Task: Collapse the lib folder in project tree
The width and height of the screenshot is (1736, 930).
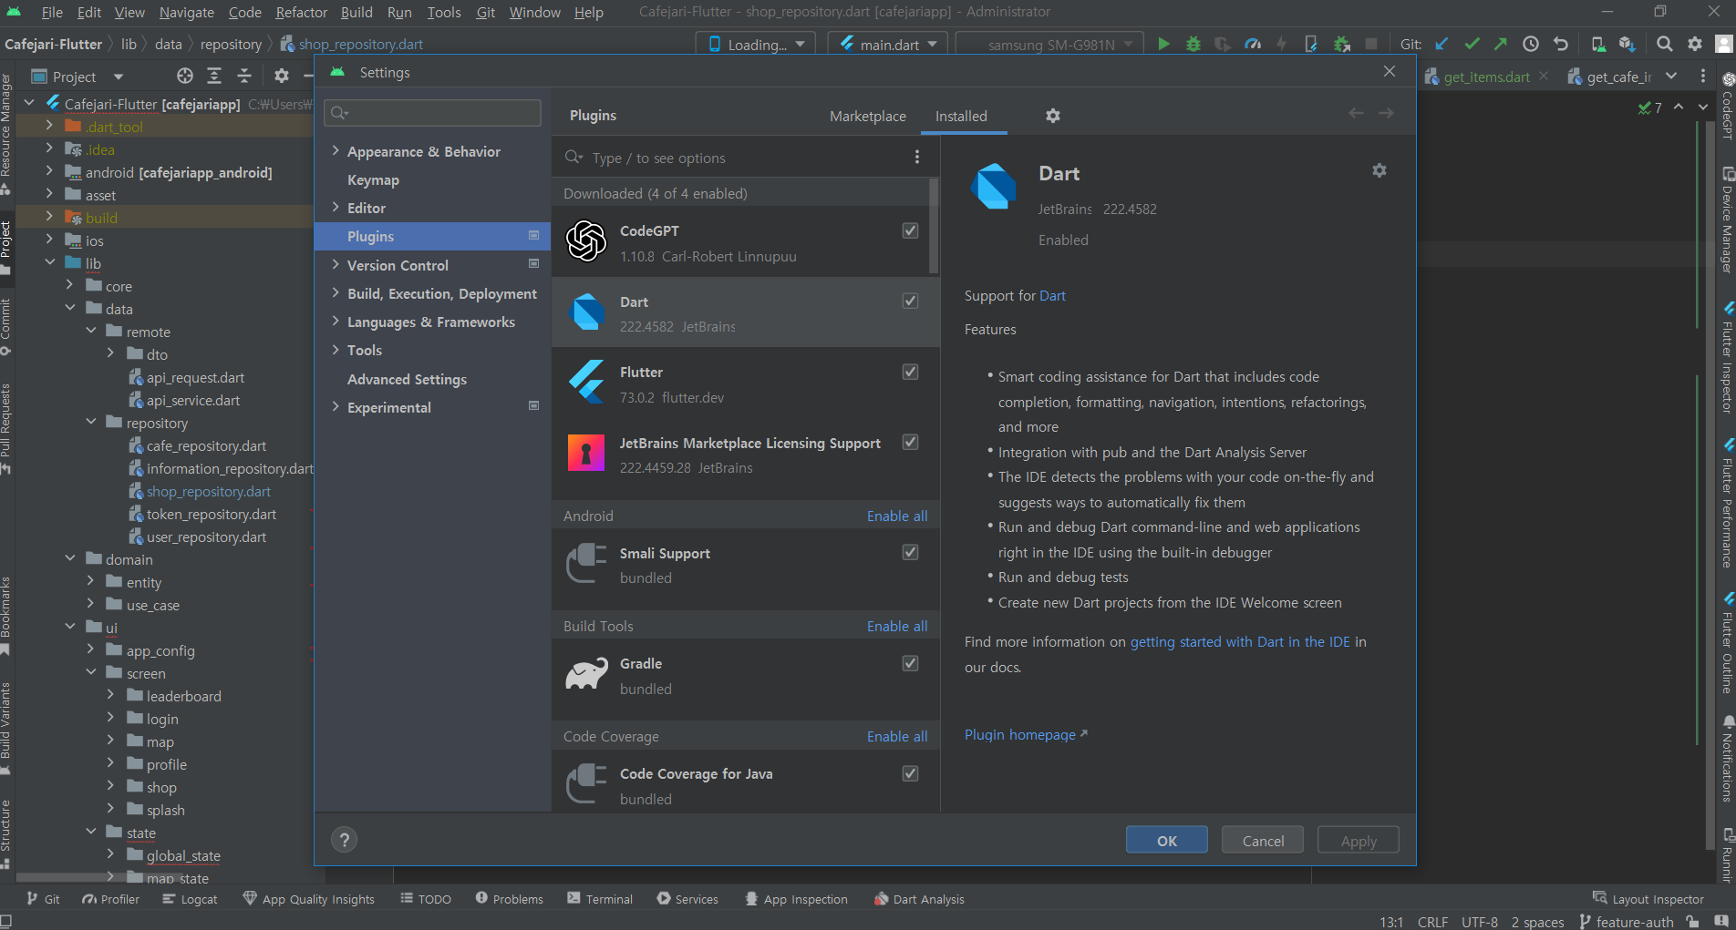Action: pyautogui.click(x=50, y=263)
